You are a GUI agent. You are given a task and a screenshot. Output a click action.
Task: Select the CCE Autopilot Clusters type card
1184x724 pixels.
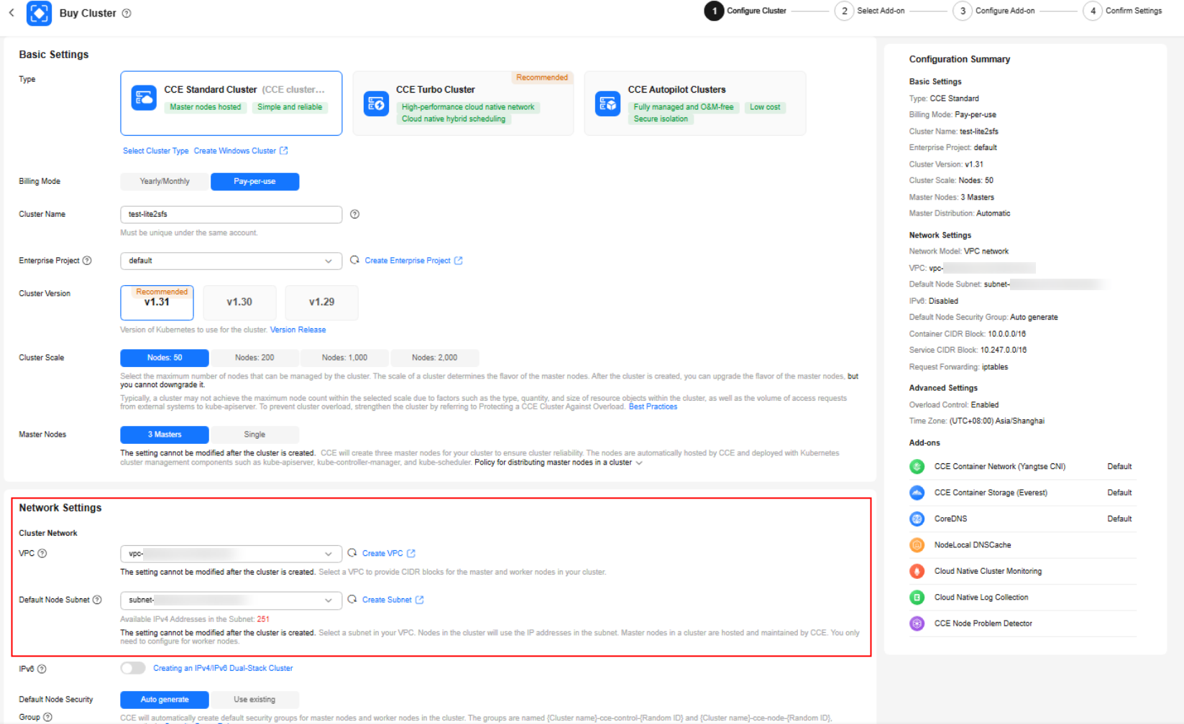pyautogui.click(x=695, y=103)
